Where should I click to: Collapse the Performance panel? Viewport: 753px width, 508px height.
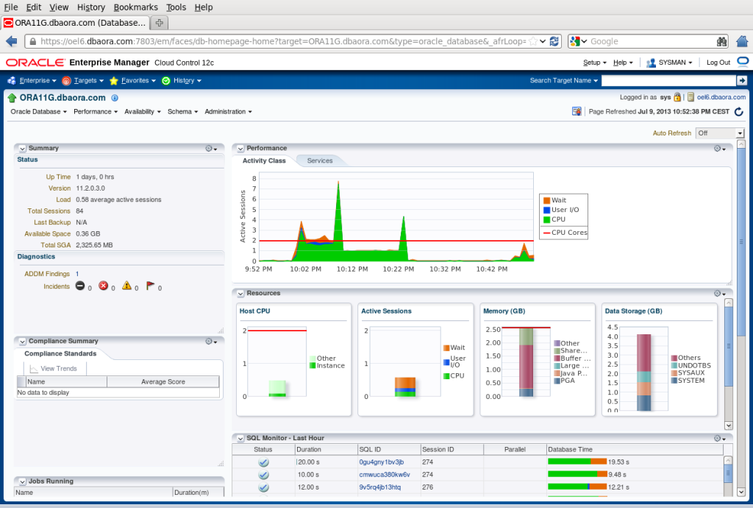240,149
